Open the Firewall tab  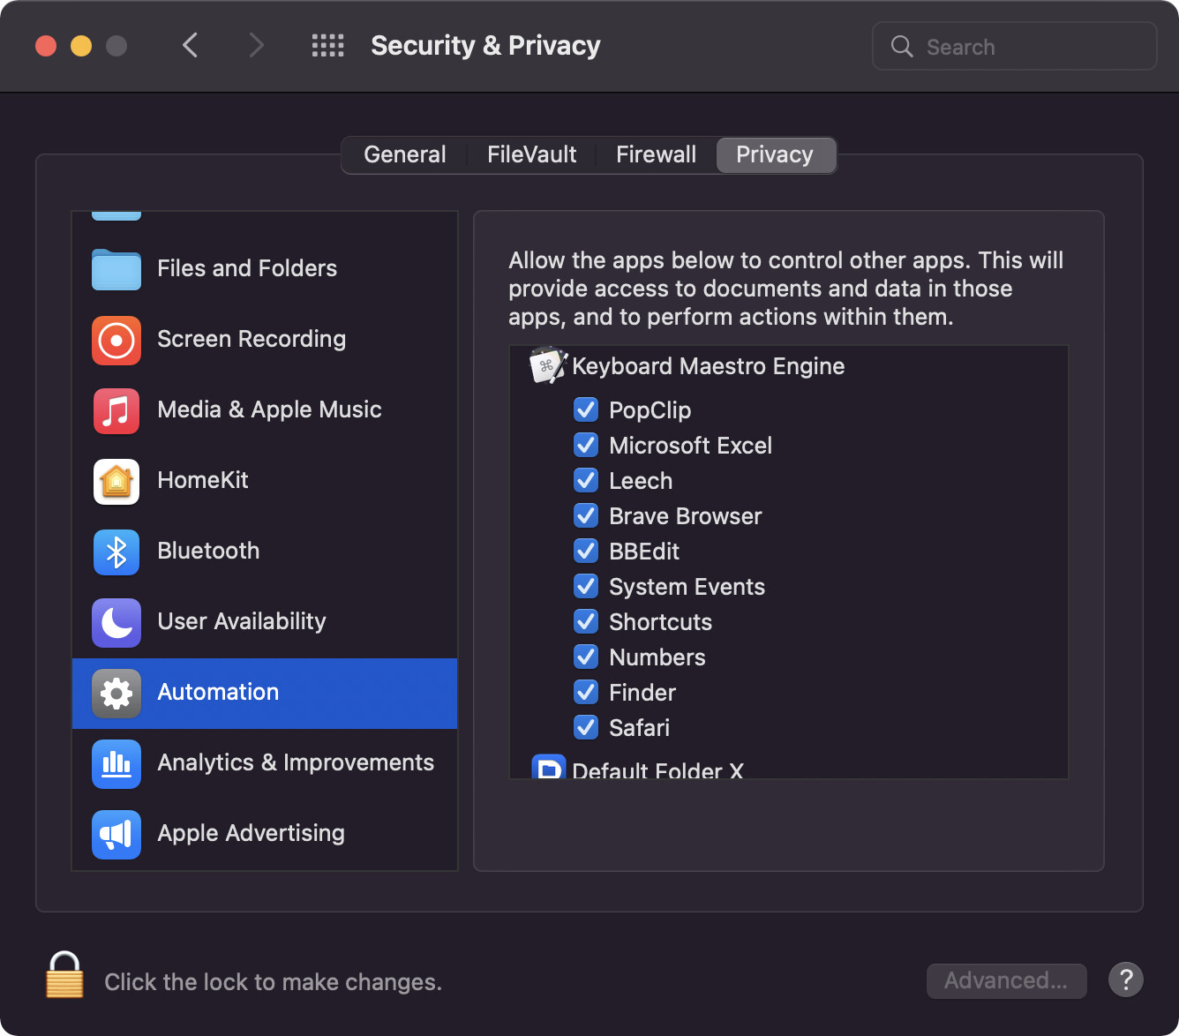(656, 155)
